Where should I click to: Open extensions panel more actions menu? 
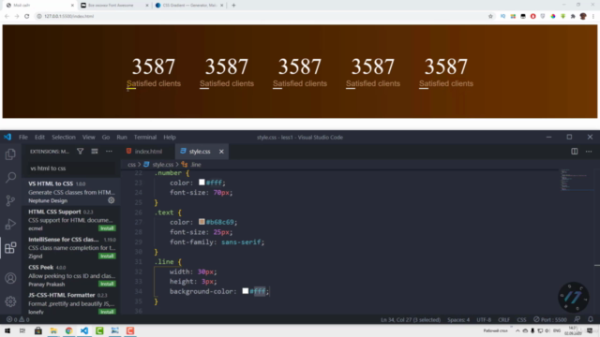(x=109, y=152)
